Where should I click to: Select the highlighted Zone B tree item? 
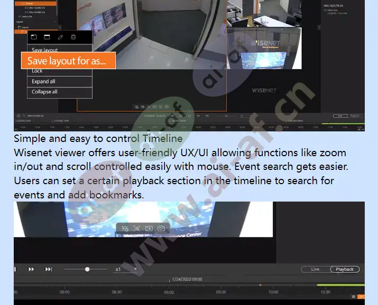point(35,3)
